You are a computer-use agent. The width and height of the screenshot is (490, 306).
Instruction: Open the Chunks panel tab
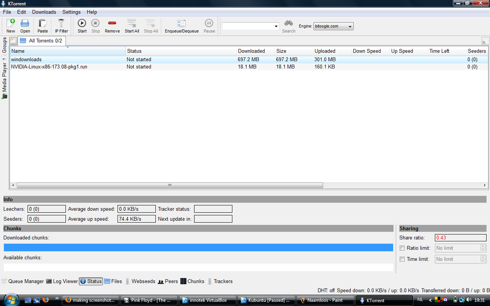click(x=193, y=282)
